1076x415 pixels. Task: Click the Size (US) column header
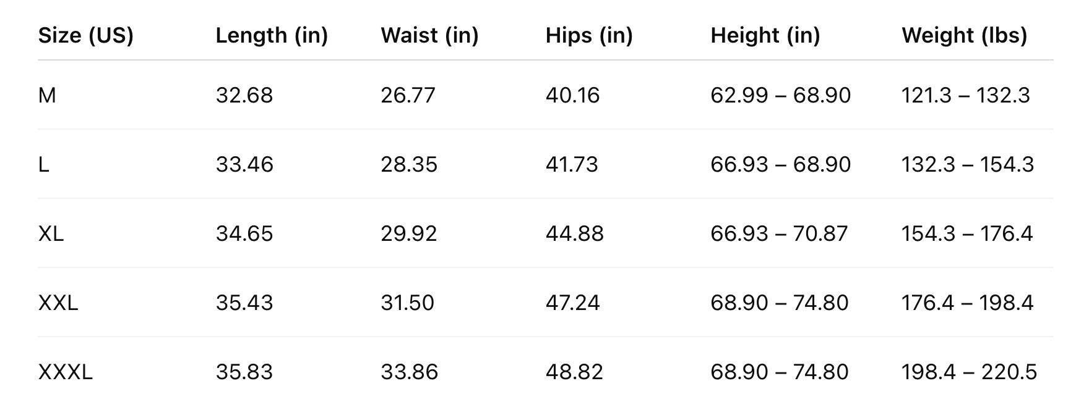(85, 35)
